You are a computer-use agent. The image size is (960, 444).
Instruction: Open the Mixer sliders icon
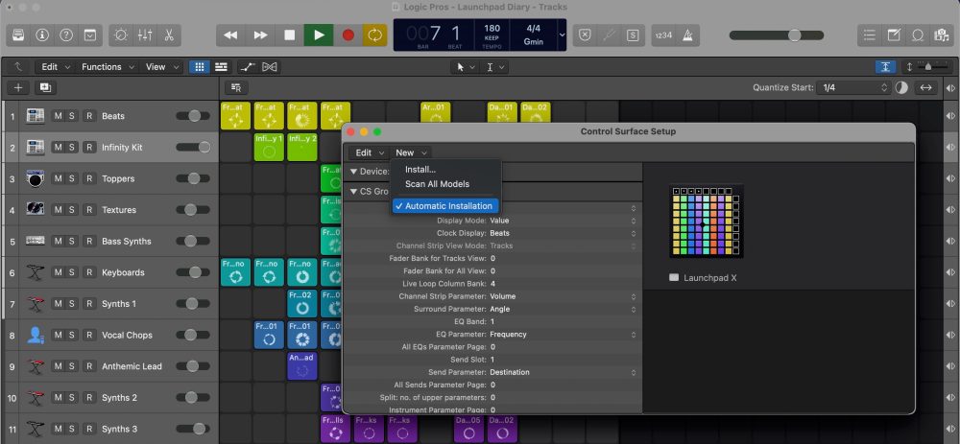[x=145, y=35]
